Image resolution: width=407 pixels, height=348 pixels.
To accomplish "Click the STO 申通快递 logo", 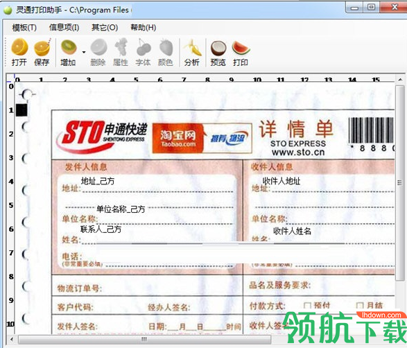I will click(x=102, y=137).
